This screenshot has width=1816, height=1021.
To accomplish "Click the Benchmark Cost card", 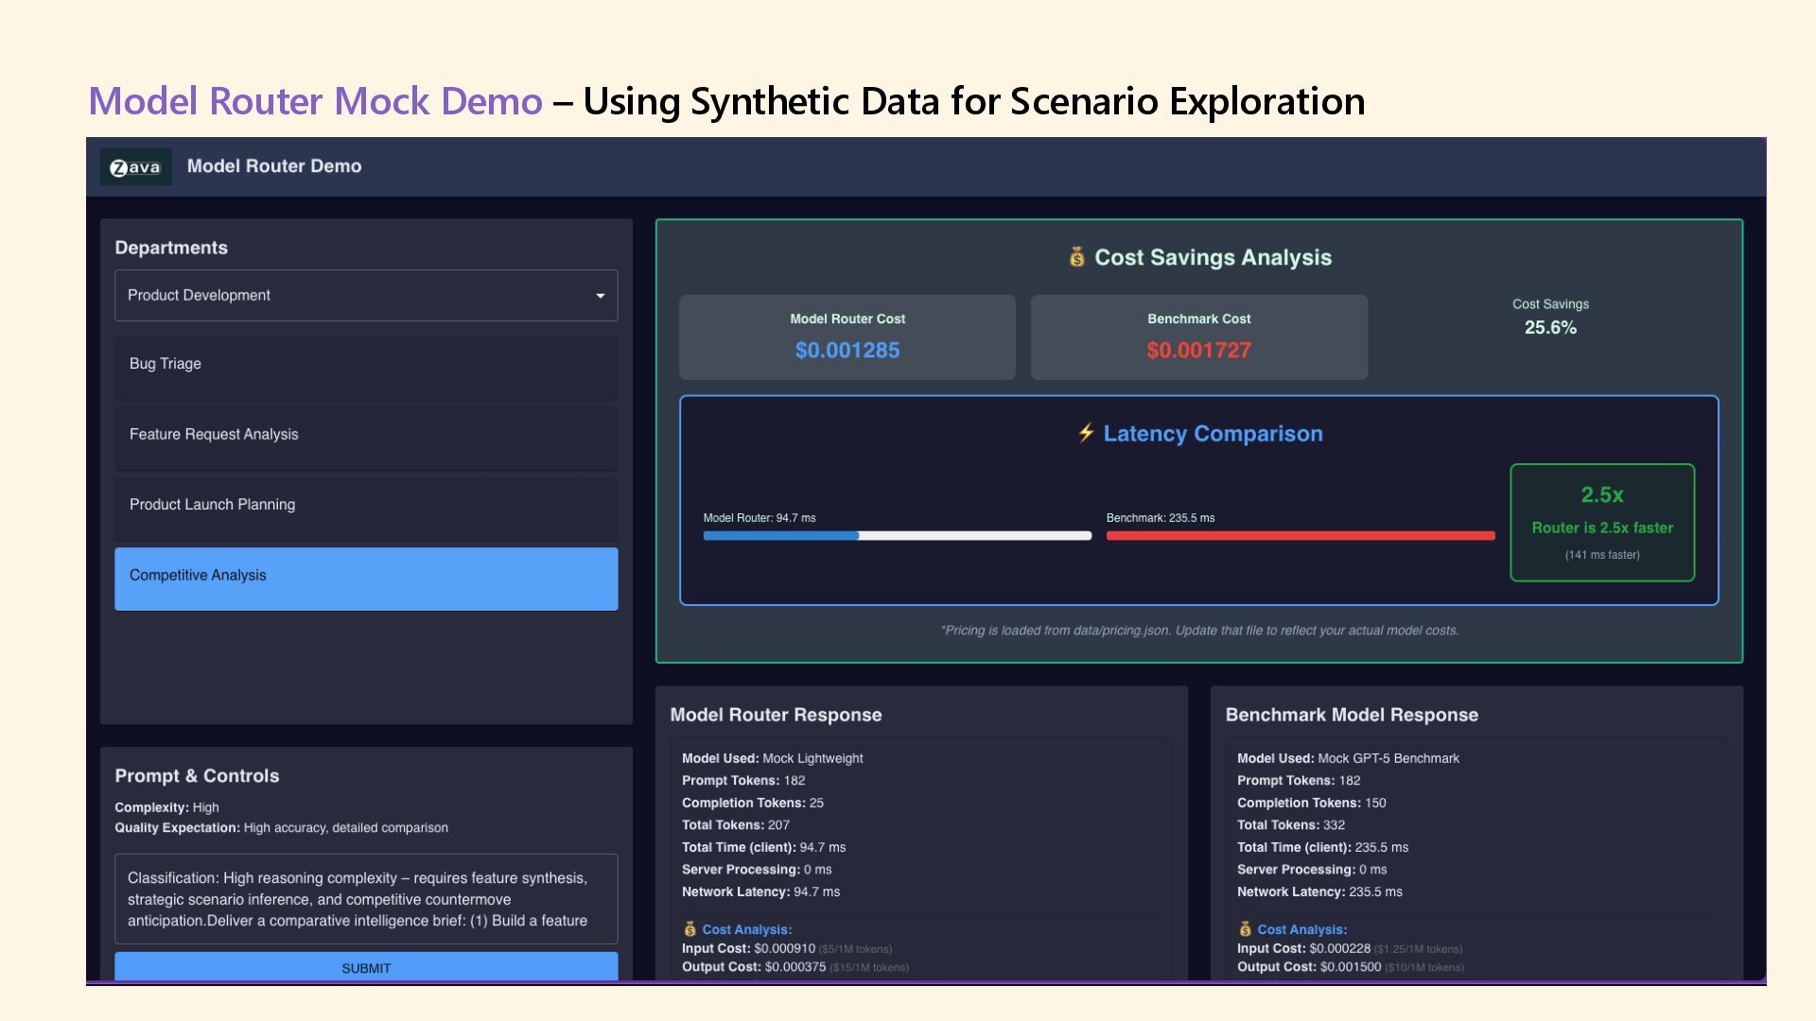I will pos(1198,337).
